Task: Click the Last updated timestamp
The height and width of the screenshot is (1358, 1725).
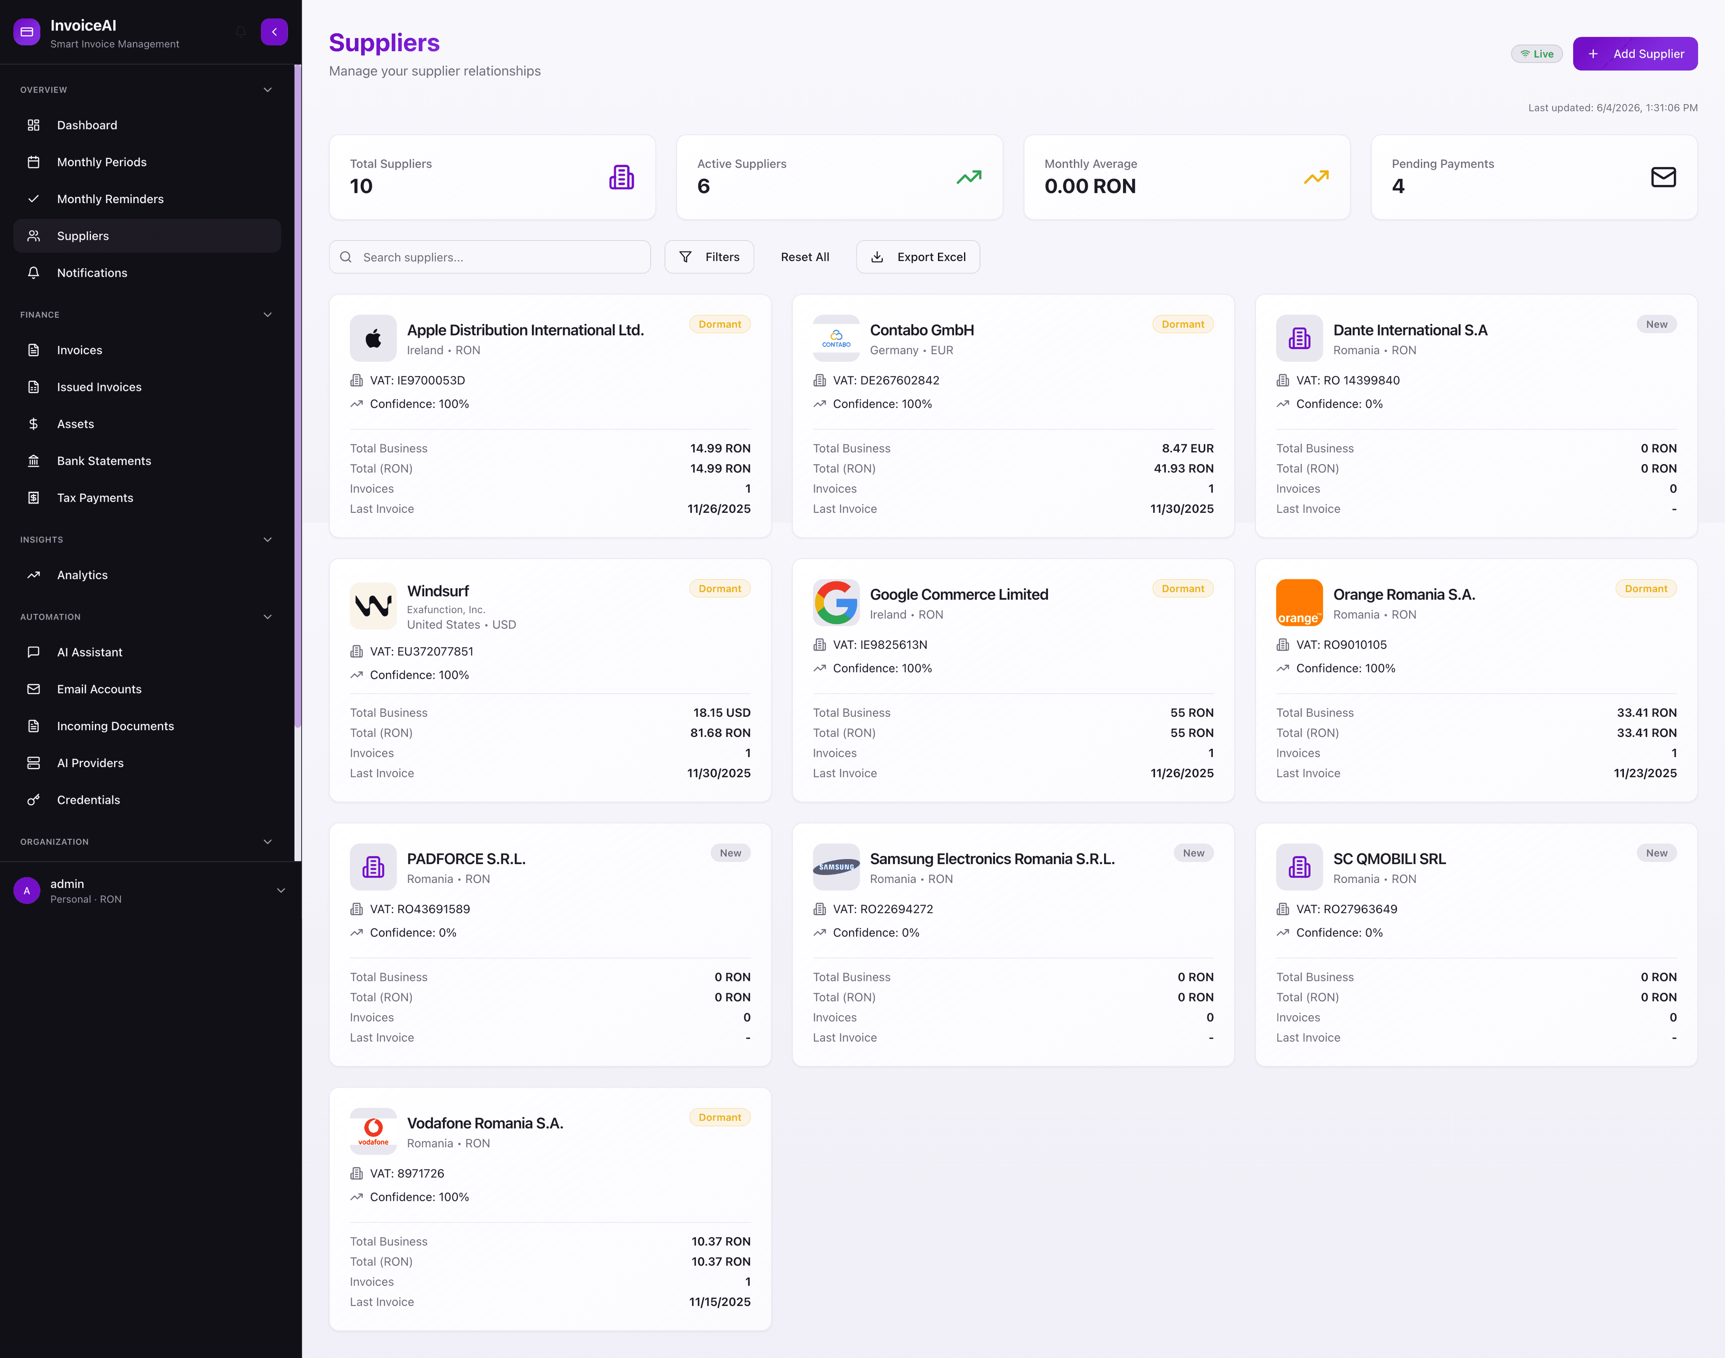Action: tap(1612, 108)
